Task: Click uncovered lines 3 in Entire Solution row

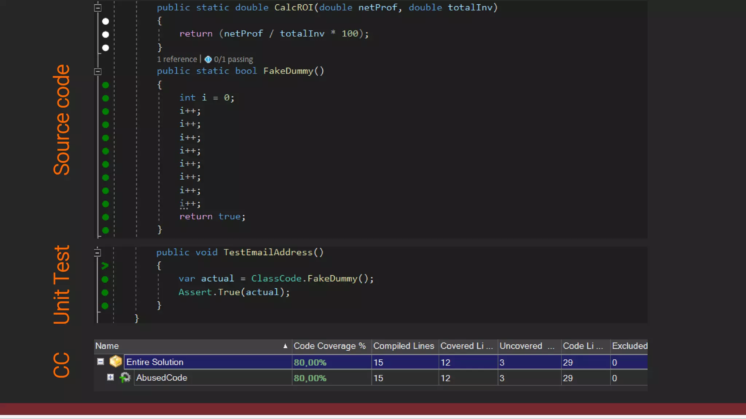Action: pyautogui.click(x=502, y=362)
